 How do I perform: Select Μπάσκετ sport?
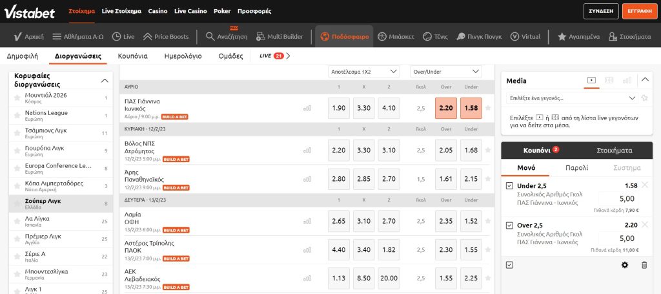[396, 37]
